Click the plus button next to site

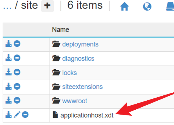pyautogui.click(x=47, y=6)
